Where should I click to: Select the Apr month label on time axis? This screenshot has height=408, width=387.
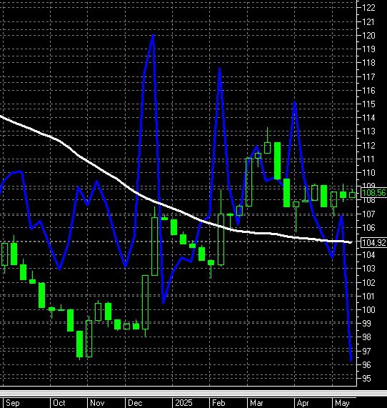[x=303, y=403]
